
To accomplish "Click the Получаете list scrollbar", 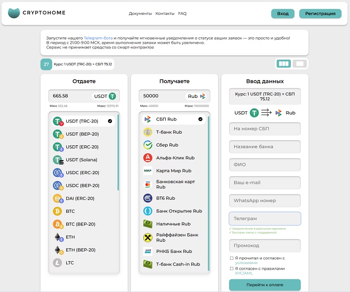I will [209, 193].
